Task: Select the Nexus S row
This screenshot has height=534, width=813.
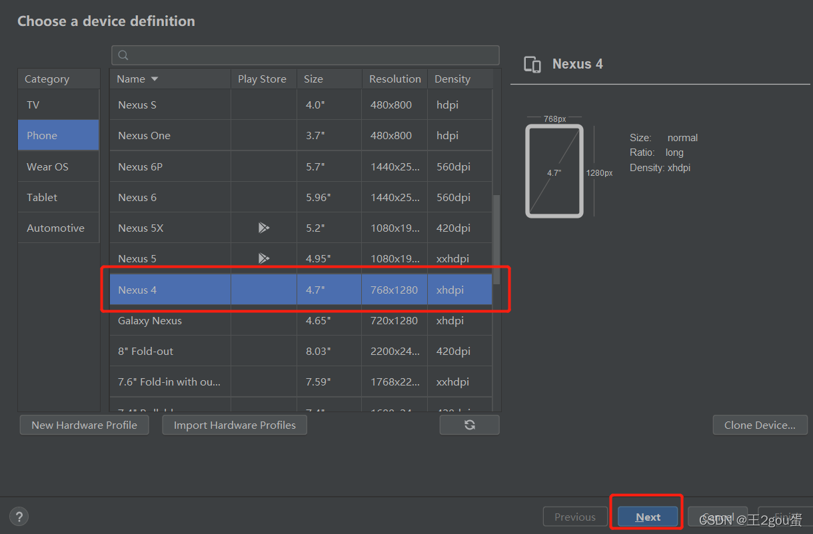Action: click(301, 105)
